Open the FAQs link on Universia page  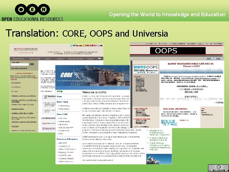click(45, 123)
